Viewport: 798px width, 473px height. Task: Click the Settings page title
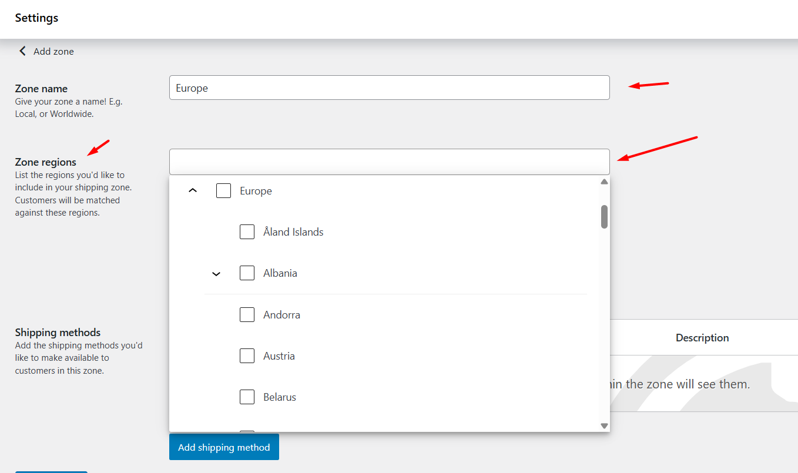click(x=36, y=18)
